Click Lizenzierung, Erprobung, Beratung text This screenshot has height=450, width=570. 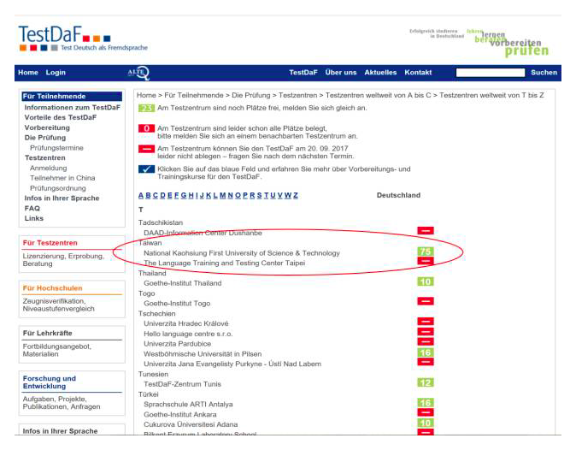point(63,260)
